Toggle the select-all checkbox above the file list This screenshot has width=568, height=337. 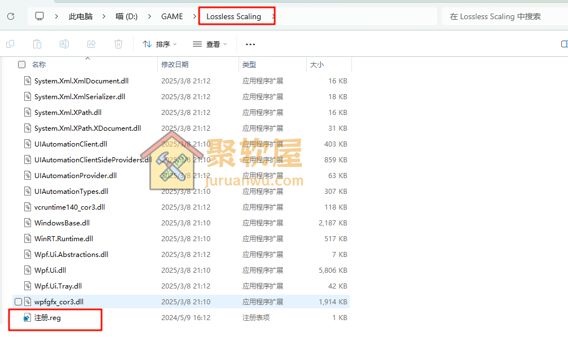point(21,64)
